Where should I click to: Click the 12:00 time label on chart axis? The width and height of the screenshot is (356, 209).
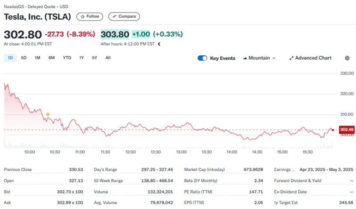coord(130,152)
